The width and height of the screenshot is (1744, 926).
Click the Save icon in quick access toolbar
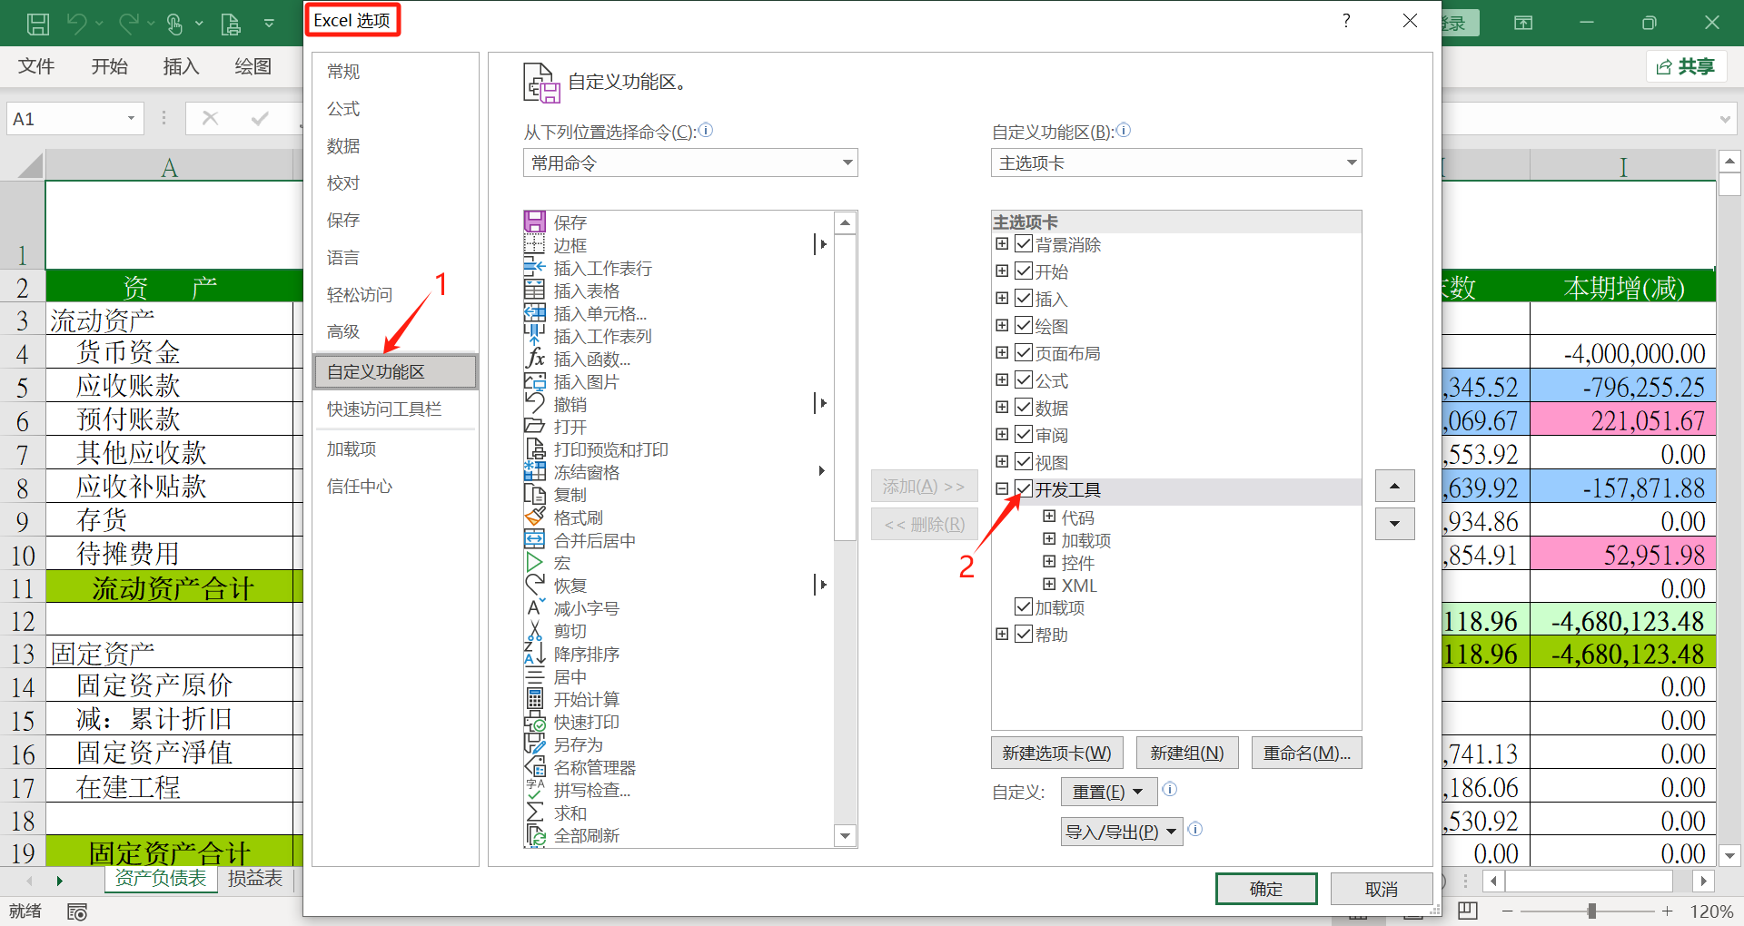(38, 24)
